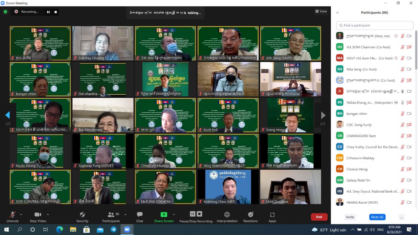Stop recording in the top-left recording indicator
The height and width of the screenshot is (235, 418).
click(x=56, y=12)
